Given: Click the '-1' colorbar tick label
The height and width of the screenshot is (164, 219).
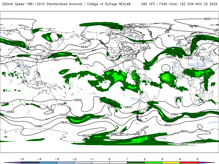Looking at the screenshot, I should click(x=92, y=159).
